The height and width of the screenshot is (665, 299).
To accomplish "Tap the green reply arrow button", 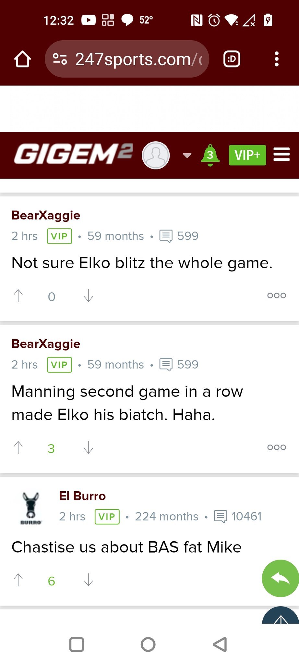I will point(280,578).
